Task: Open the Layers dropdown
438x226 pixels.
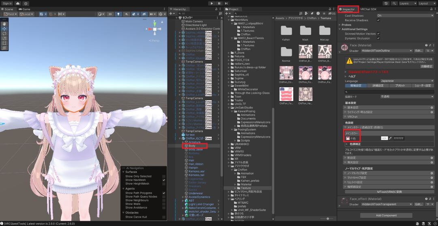Action: 408,3
